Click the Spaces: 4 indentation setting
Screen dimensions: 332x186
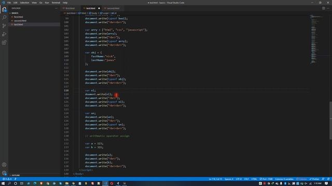(x=229, y=179)
